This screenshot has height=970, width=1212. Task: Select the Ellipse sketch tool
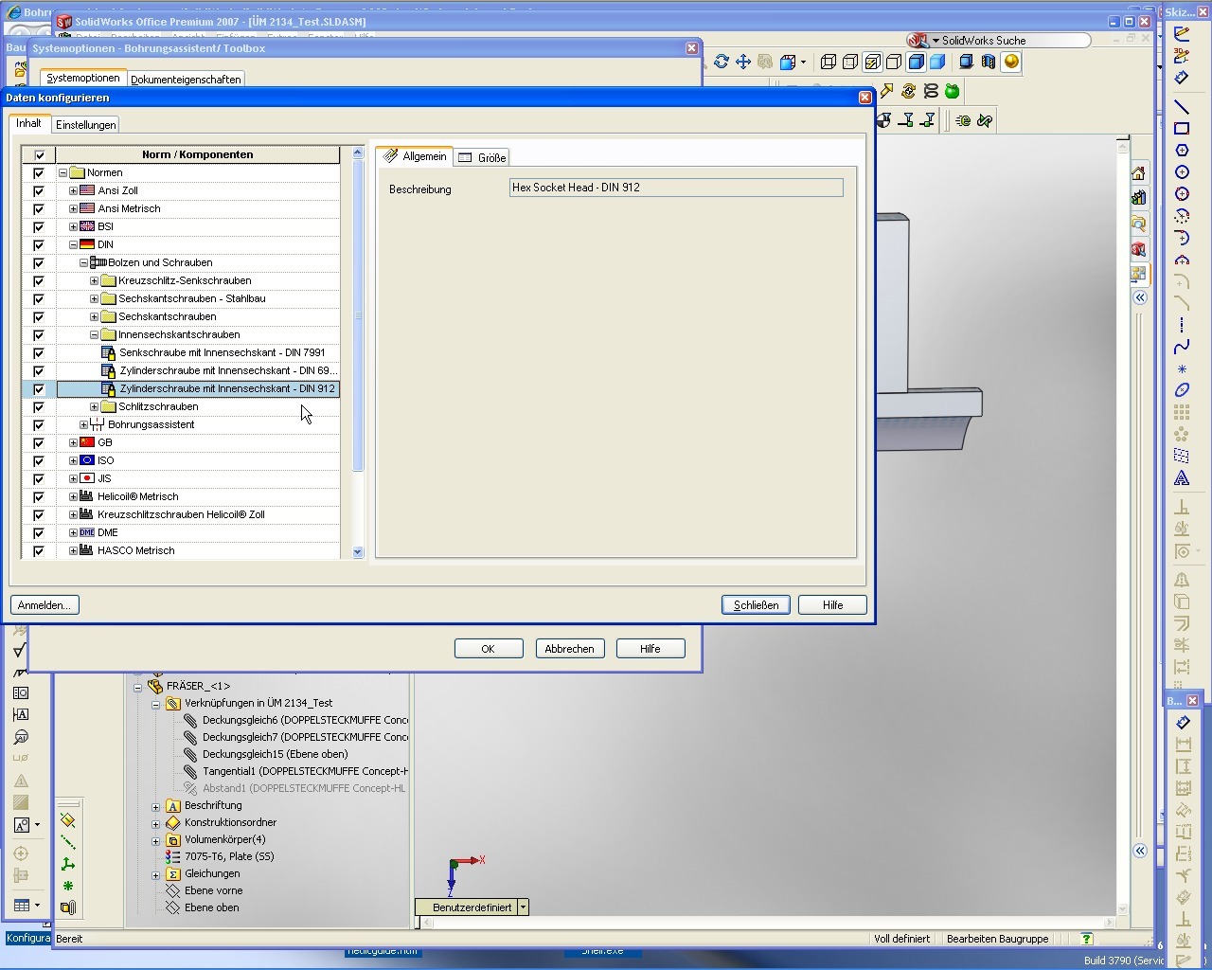click(x=1182, y=390)
